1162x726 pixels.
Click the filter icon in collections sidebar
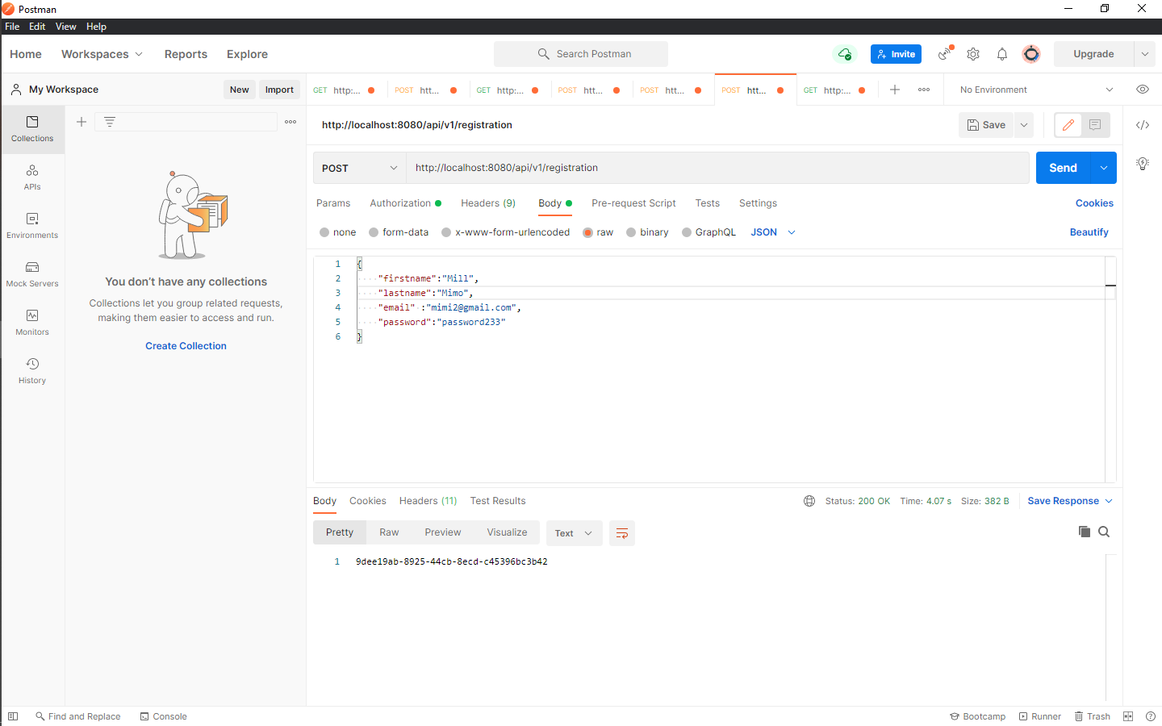[x=110, y=122]
